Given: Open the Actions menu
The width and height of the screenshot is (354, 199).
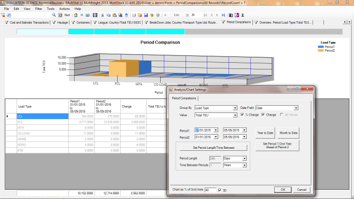Looking at the screenshot, I should (x=64, y=9).
